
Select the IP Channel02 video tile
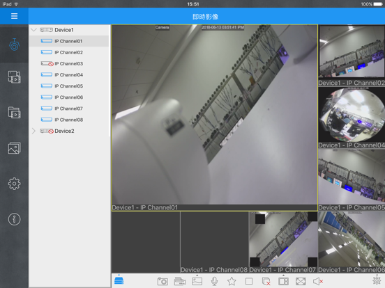[x=352, y=56]
